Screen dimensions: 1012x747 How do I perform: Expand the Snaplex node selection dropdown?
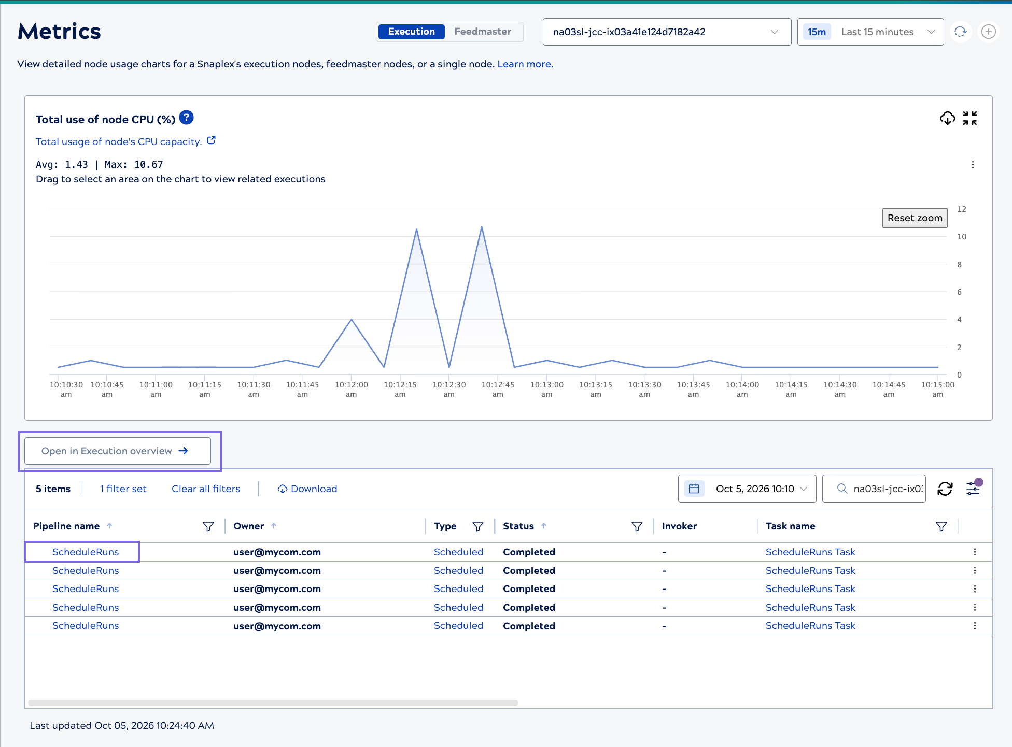click(x=667, y=32)
